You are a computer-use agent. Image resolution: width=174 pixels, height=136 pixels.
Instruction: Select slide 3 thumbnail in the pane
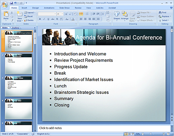click(x=18, y=86)
